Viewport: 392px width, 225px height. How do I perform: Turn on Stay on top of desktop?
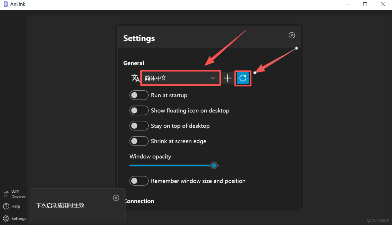[x=139, y=126]
